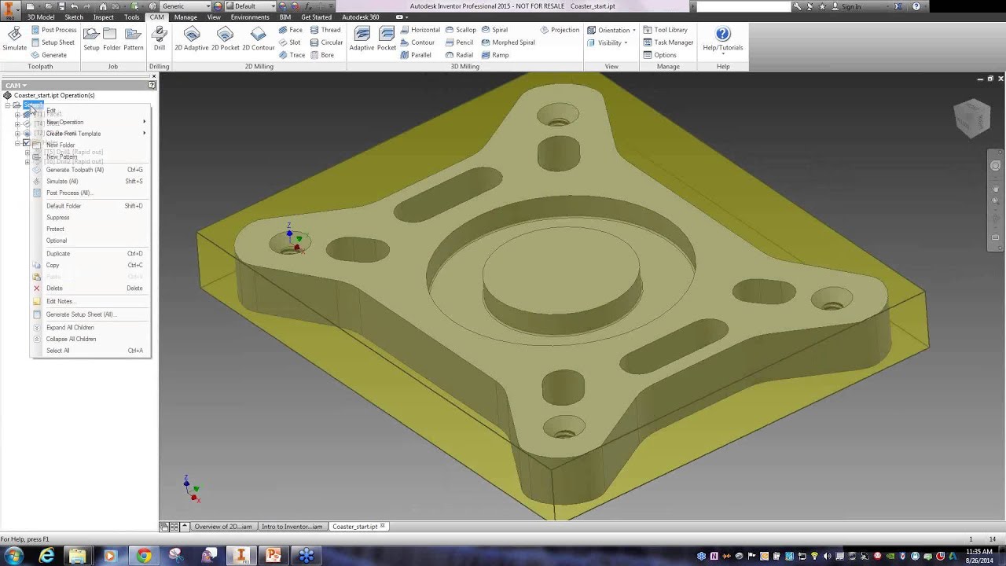Choose Generate Setup Sheet (All)

[90, 314]
